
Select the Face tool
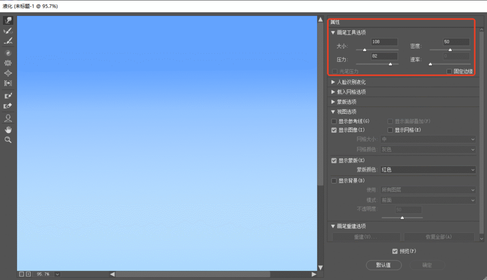click(x=8, y=118)
